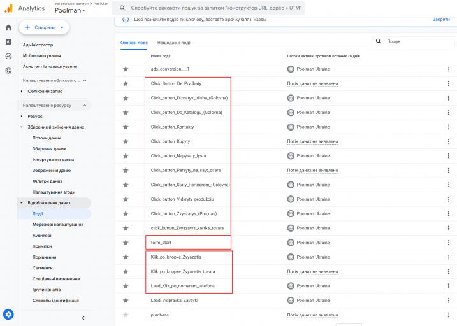Open the Explore icon in left rail
The height and width of the screenshot is (326, 457).
click(8, 56)
